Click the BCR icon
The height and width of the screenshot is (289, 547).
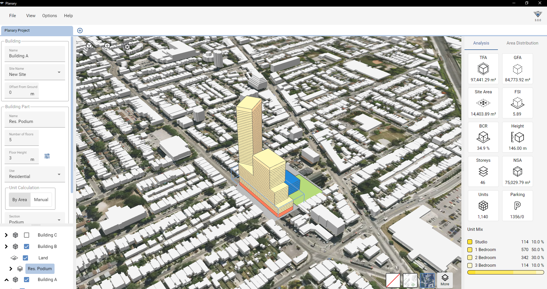(x=483, y=137)
